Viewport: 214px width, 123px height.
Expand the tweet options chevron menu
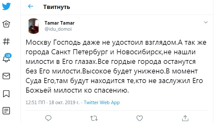pos(206,22)
